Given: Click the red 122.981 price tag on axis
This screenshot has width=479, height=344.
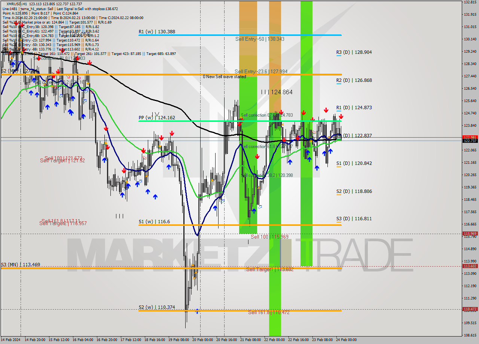Looking at the screenshot, I should pyautogui.click(x=470, y=137).
